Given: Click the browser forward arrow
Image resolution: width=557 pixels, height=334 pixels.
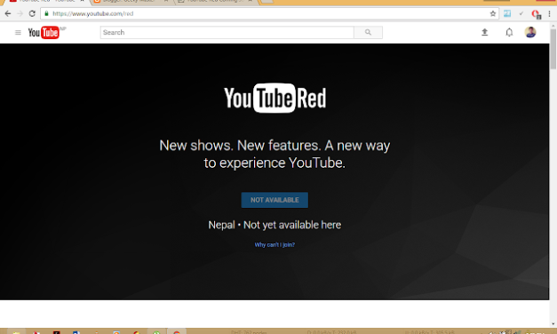Looking at the screenshot, I should [20, 13].
